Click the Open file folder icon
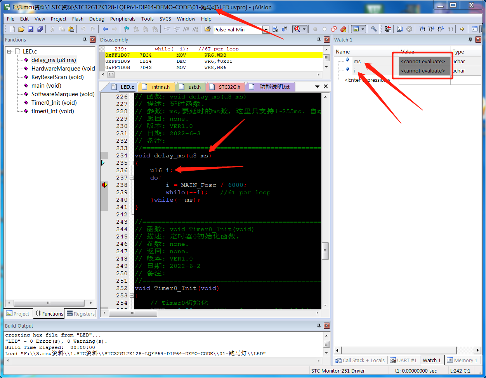The height and width of the screenshot is (378, 486). [x=21, y=29]
